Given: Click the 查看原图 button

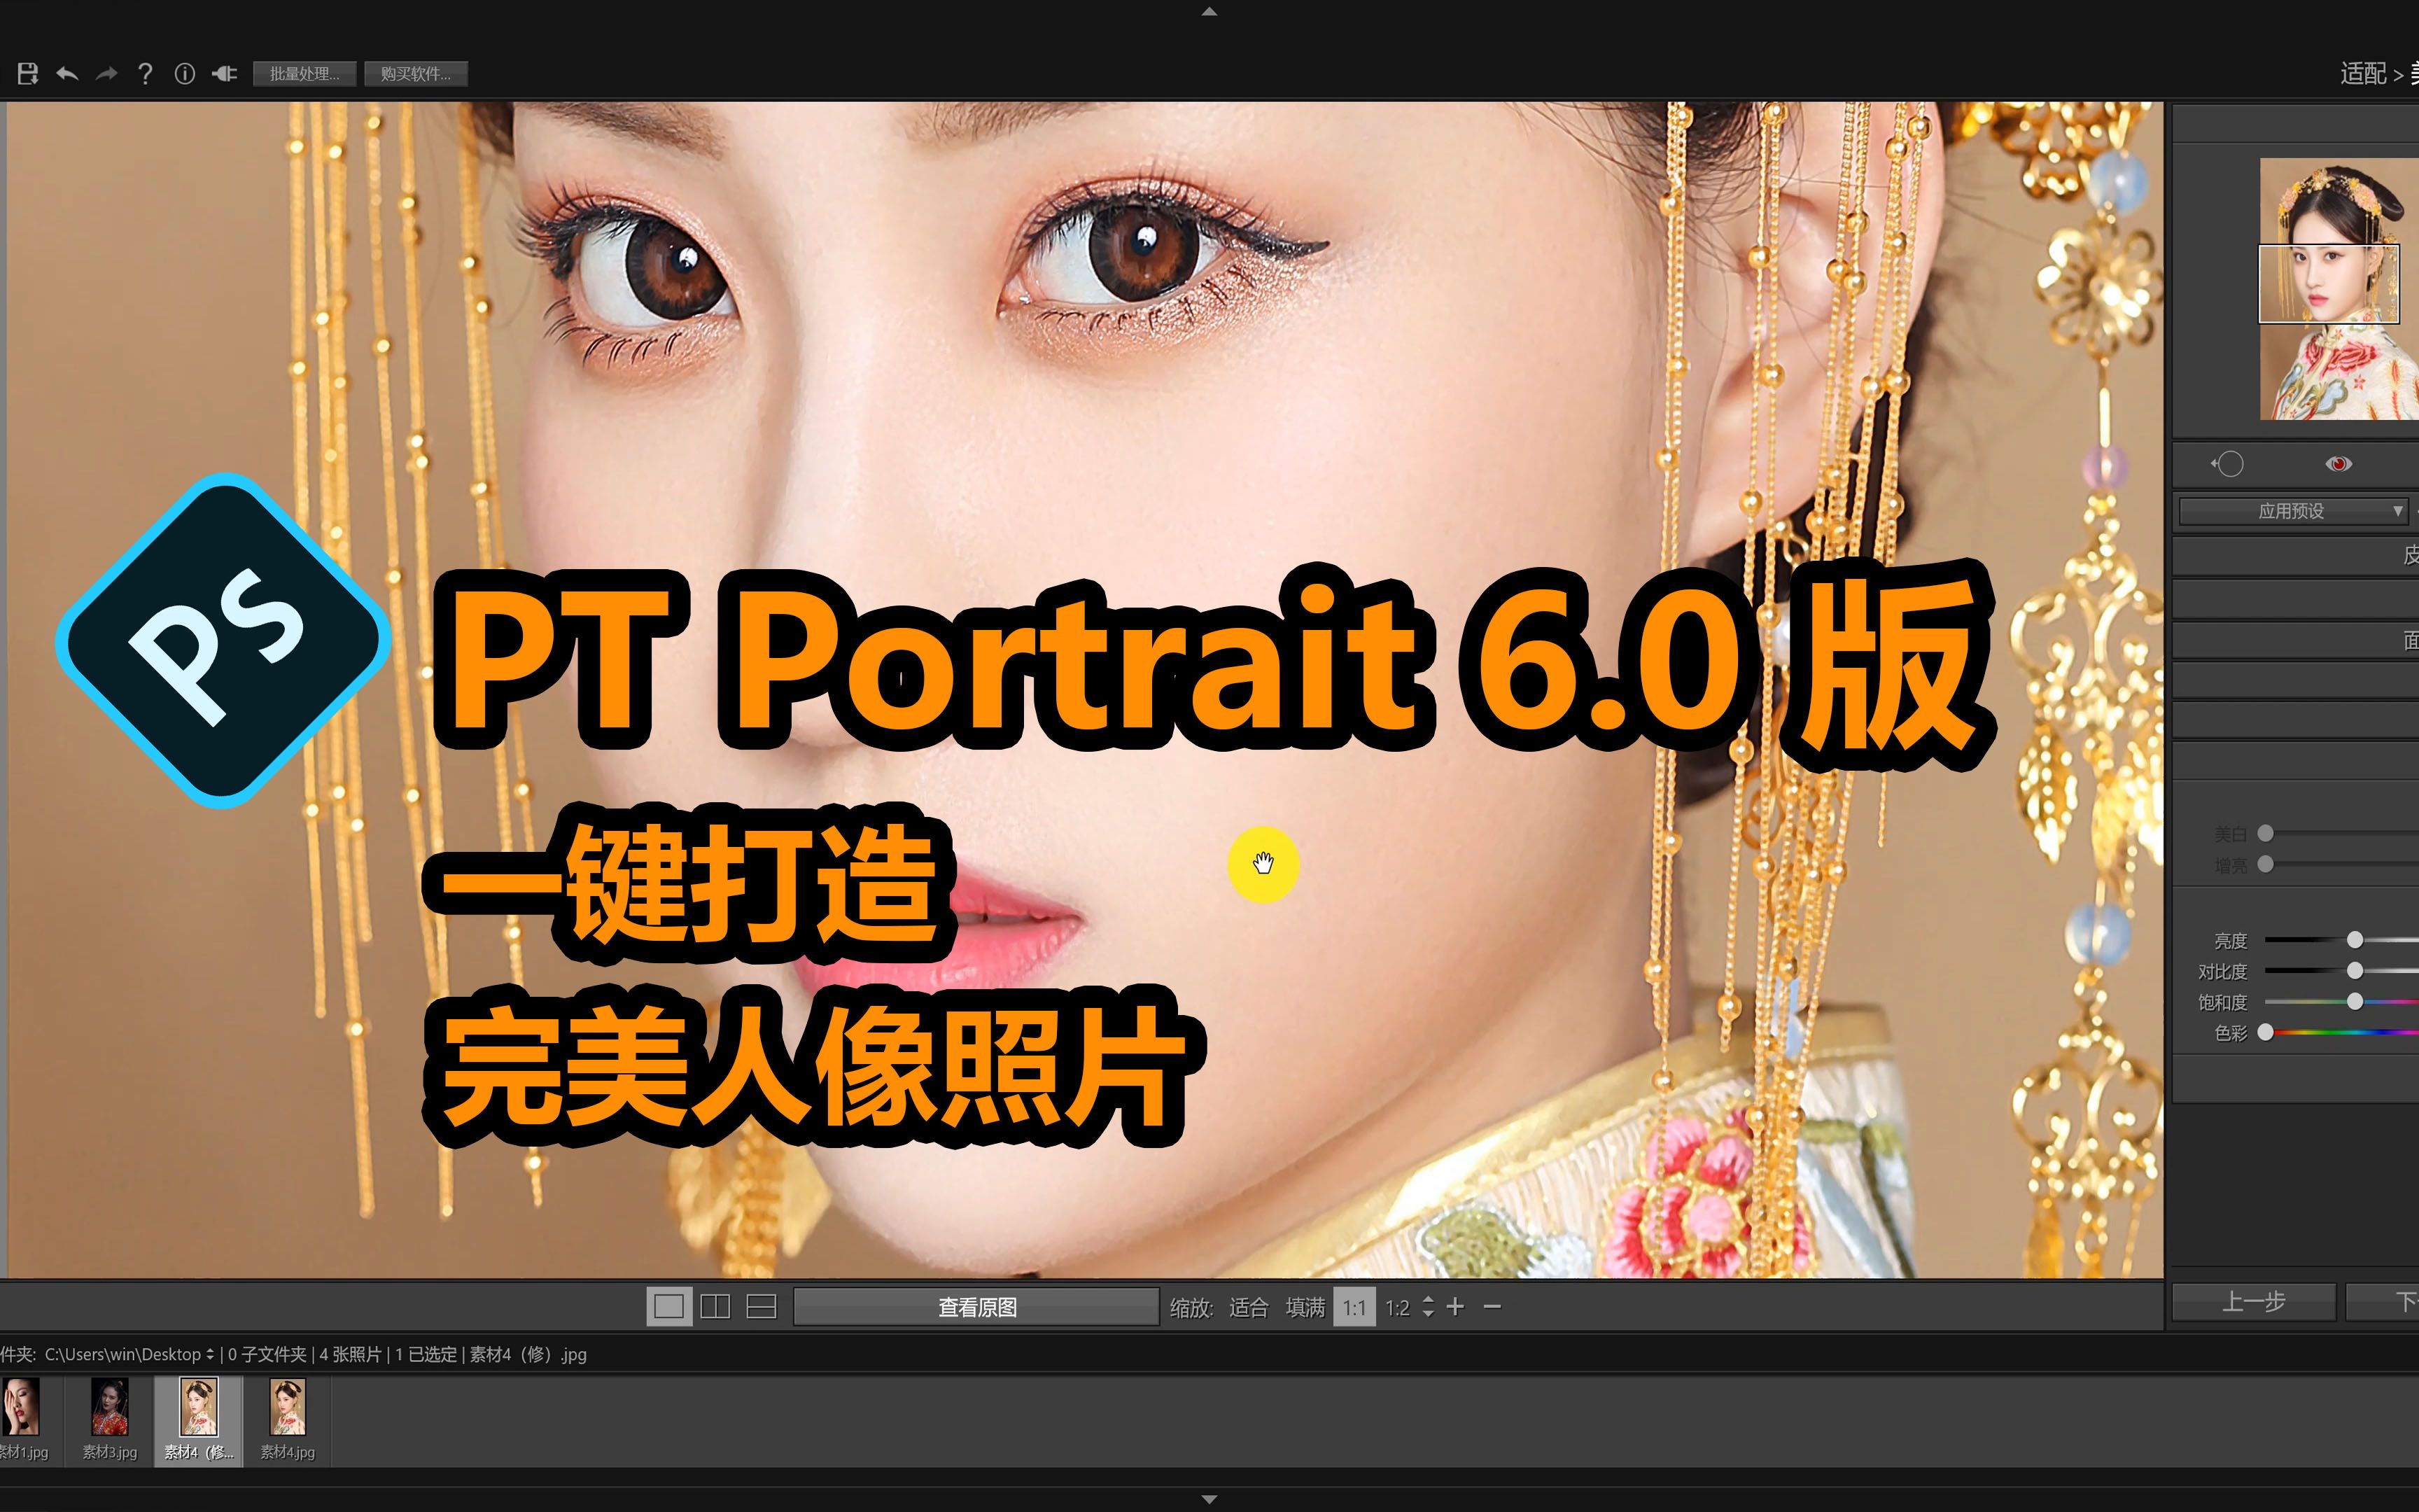Looking at the screenshot, I should (x=976, y=1307).
